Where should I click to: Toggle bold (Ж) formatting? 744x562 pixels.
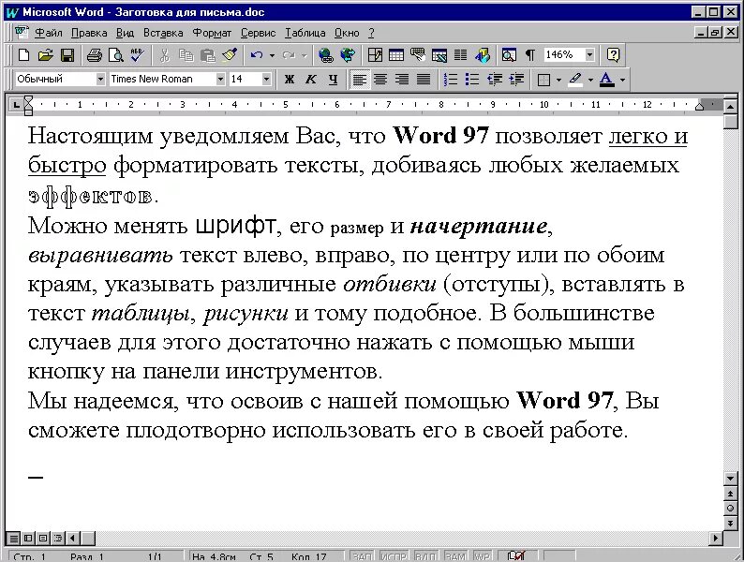(x=289, y=80)
